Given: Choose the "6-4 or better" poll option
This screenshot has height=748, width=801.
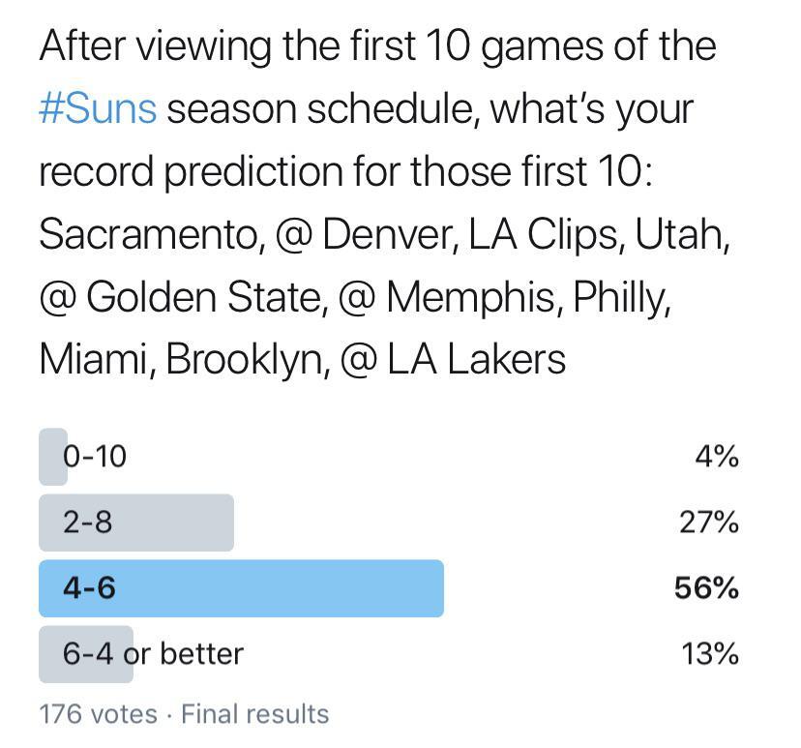Looking at the screenshot, I should pyautogui.click(x=153, y=653).
